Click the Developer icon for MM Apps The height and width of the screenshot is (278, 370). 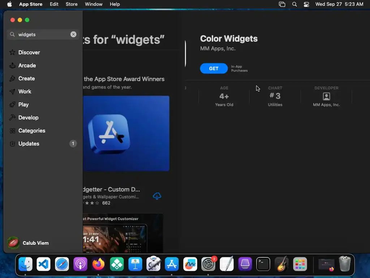pos(326,96)
